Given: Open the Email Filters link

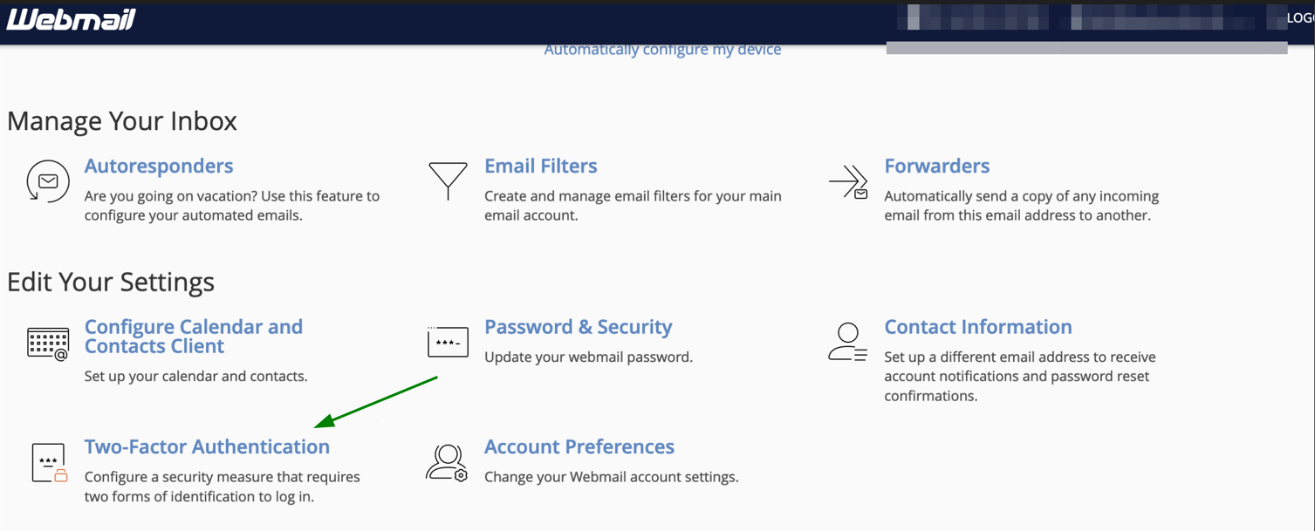Looking at the screenshot, I should point(541,166).
